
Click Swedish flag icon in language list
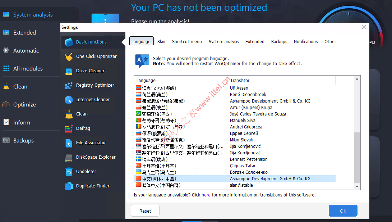tap(138, 159)
